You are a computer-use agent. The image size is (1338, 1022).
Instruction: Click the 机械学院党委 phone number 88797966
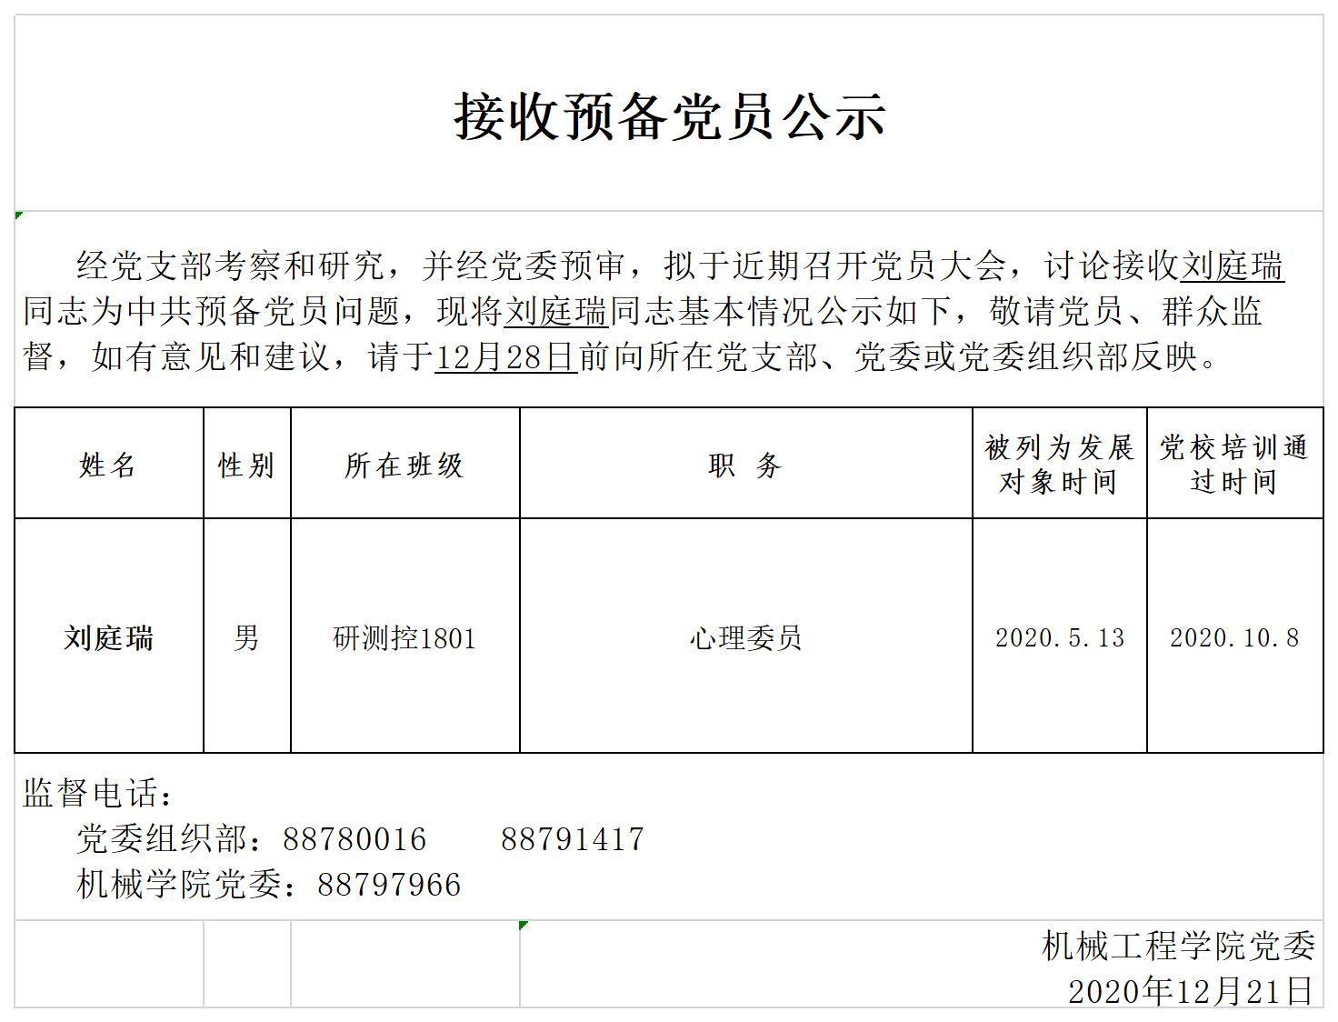[389, 885]
